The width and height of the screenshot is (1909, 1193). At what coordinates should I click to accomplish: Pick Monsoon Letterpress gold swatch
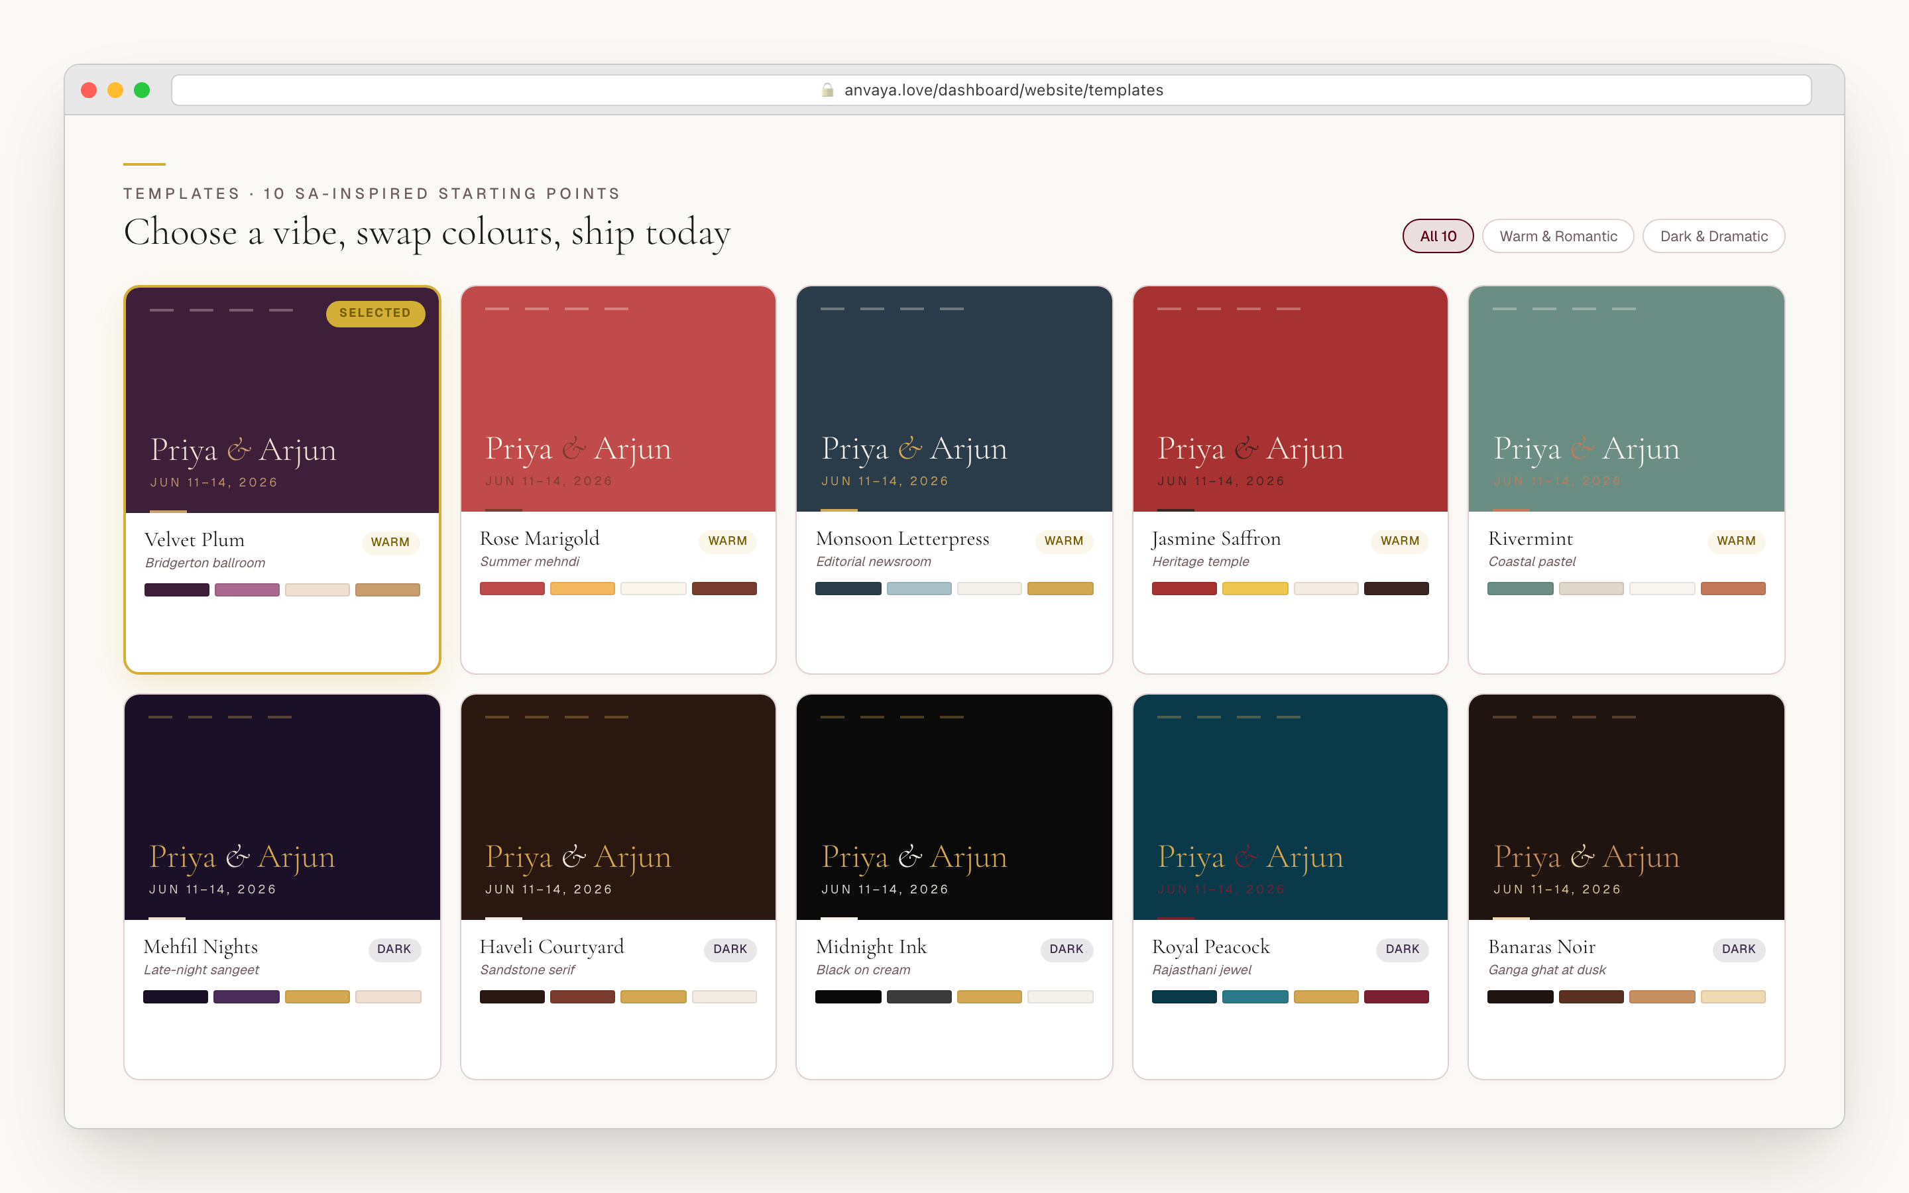click(x=1060, y=589)
